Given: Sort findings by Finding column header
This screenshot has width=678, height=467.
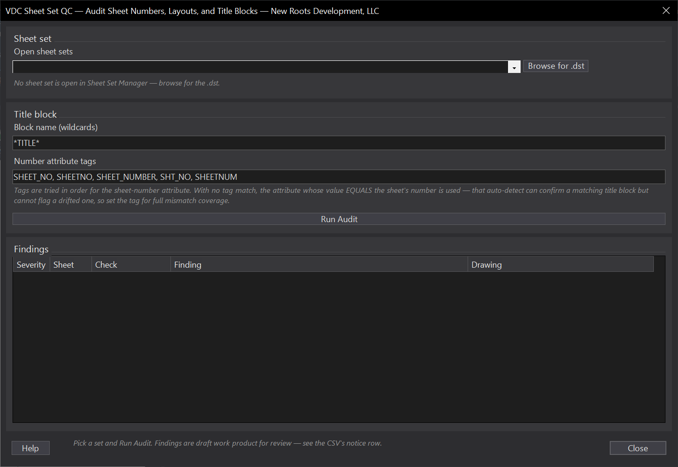Looking at the screenshot, I should (319, 264).
